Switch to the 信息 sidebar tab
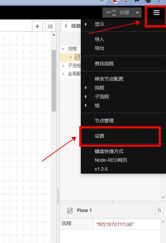Screen dimensions: 166x243 pos(71,26)
